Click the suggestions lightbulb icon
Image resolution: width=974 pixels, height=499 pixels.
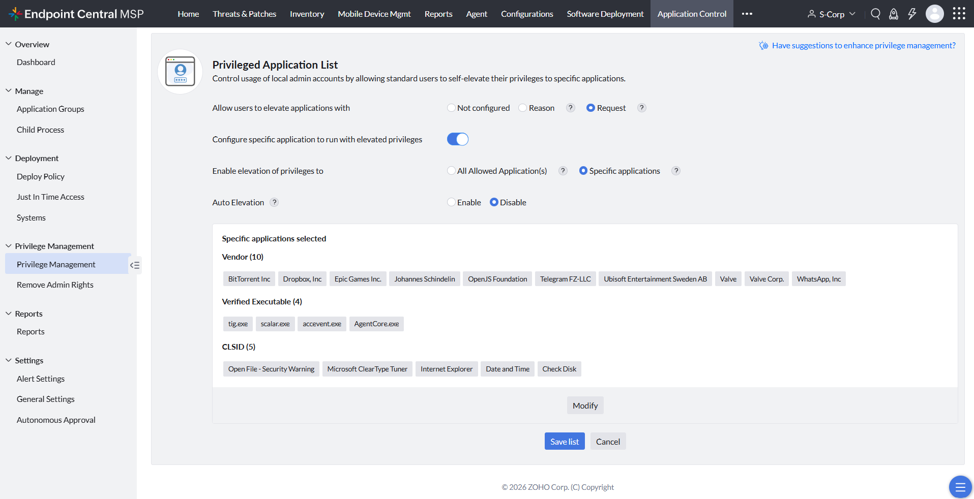click(763, 46)
